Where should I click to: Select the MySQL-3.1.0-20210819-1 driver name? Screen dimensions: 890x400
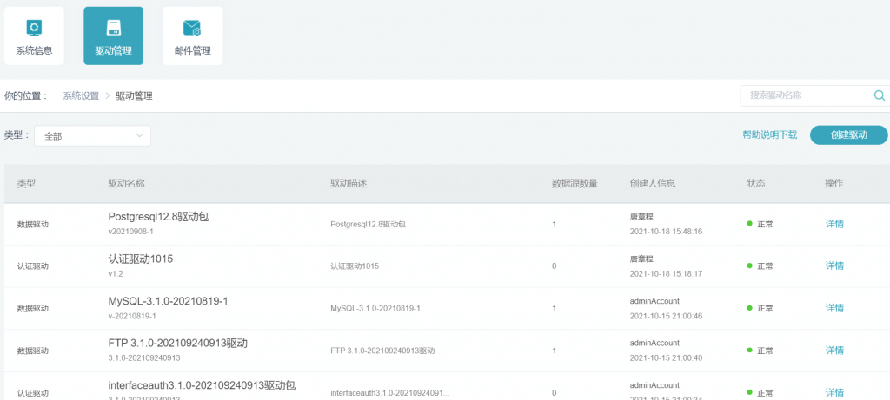click(168, 301)
